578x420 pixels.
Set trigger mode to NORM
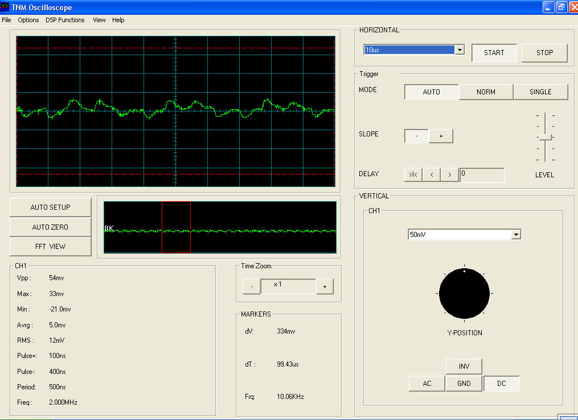pyautogui.click(x=486, y=92)
